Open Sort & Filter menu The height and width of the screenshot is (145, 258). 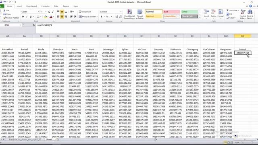pyautogui.click(x=243, y=14)
